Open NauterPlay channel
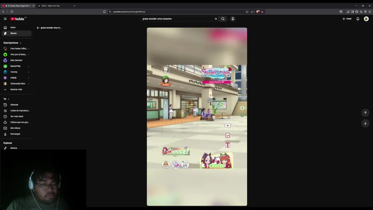Image resolution: width=373 pixels, height=210 pixels. (17, 66)
